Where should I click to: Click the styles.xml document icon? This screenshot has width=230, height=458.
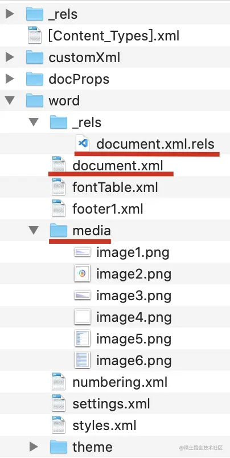click(59, 425)
